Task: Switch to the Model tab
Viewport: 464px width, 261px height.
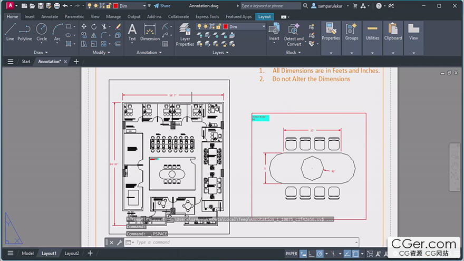Action: [27, 253]
